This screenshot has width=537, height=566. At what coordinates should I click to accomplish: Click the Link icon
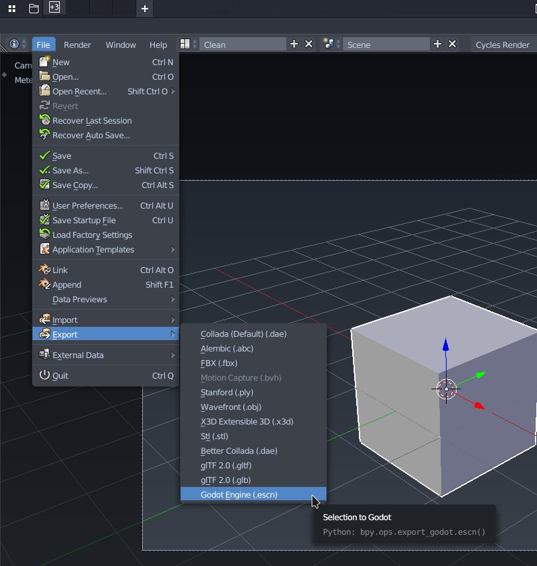pos(45,269)
